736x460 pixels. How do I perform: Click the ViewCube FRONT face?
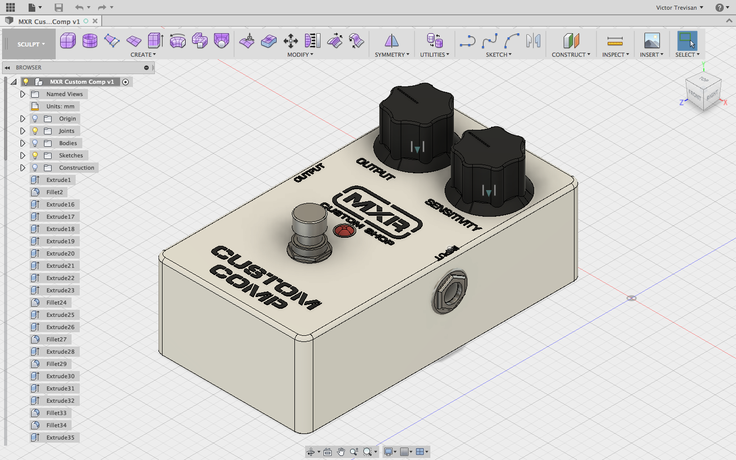click(695, 95)
